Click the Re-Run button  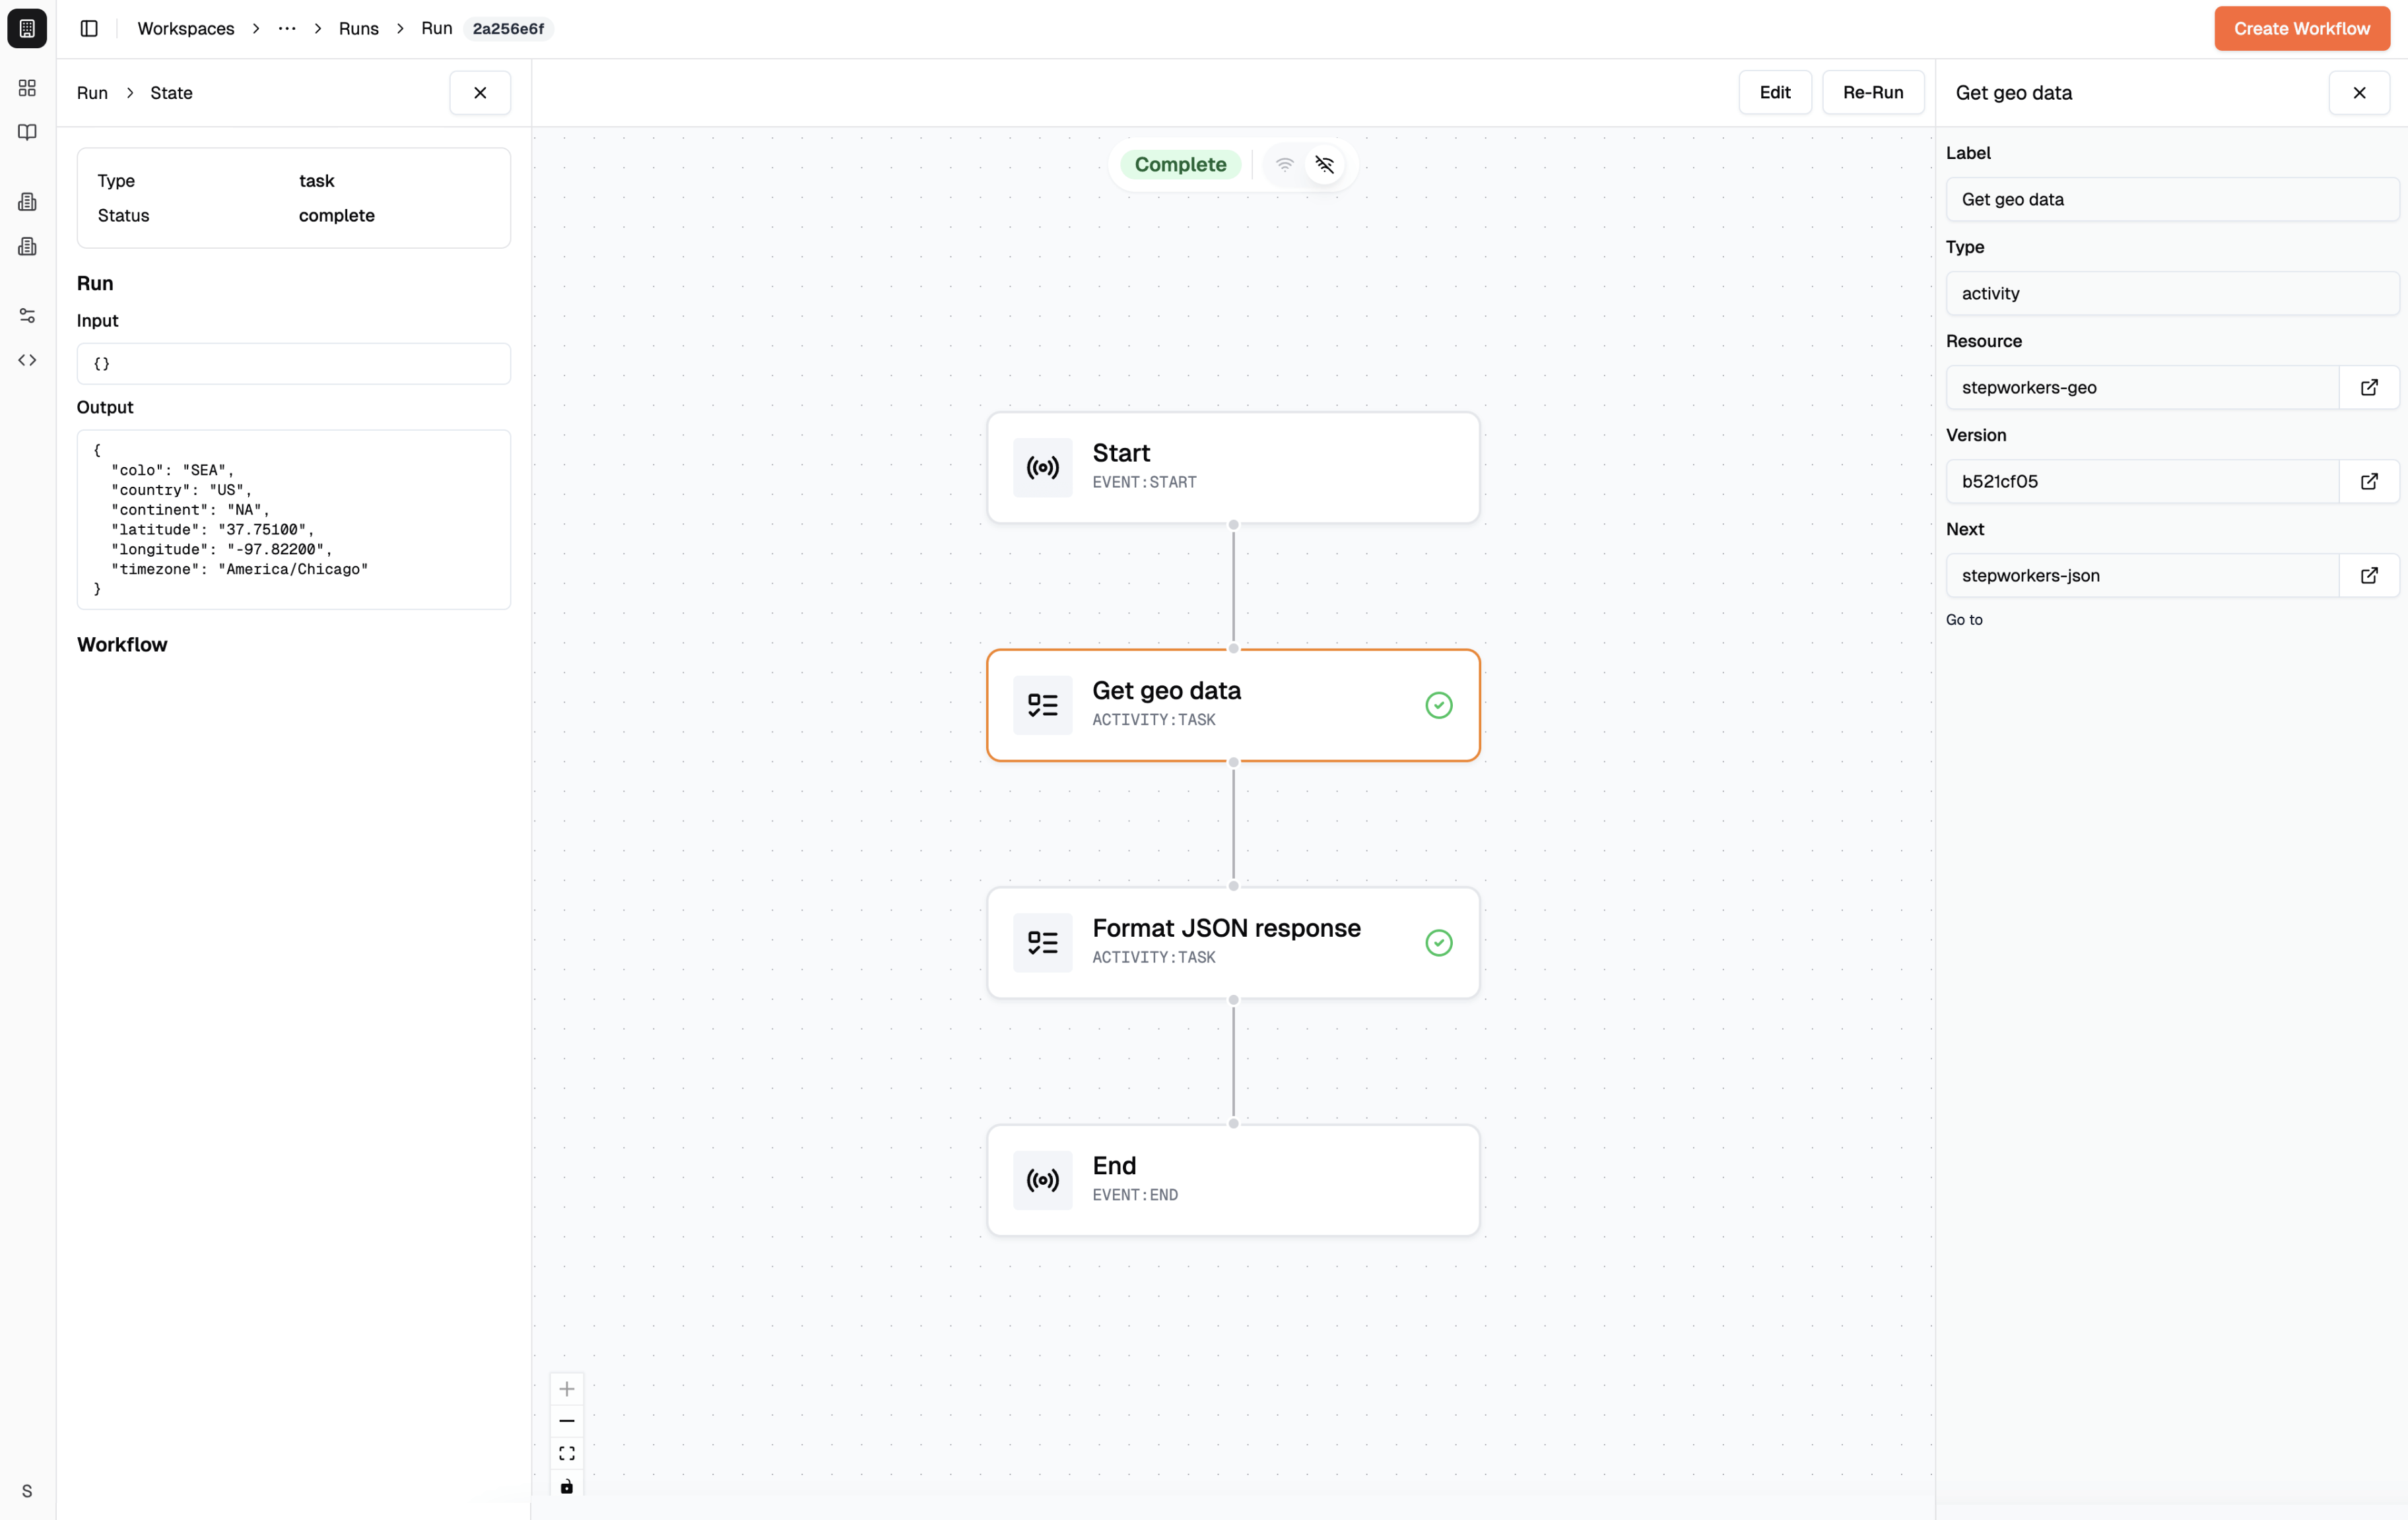pyautogui.click(x=1872, y=92)
